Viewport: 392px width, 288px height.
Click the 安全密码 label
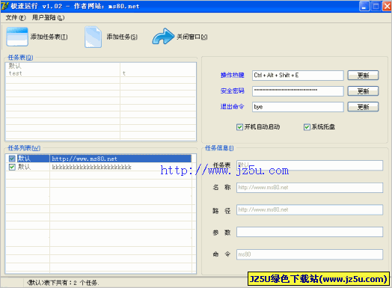[232, 91]
